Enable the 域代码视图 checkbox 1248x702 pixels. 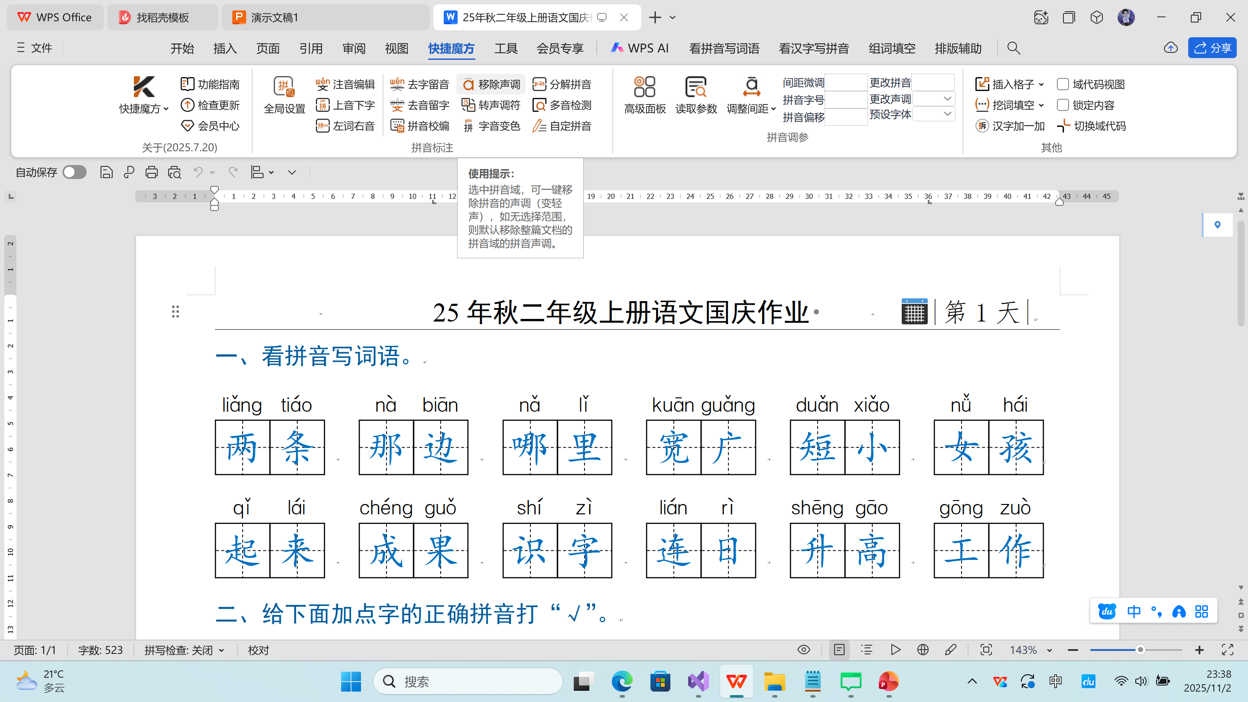pos(1064,84)
